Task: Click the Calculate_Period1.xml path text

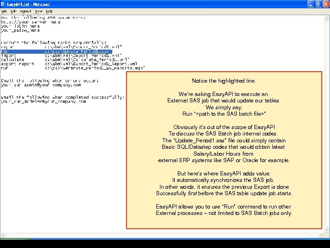Action: pyautogui.click(x=87, y=60)
